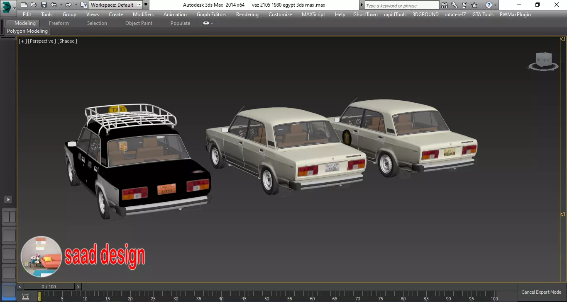The width and height of the screenshot is (567, 302).
Task: Expand the Polygon Modeling panel
Action: pyautogui.click(x=27, y=31)
